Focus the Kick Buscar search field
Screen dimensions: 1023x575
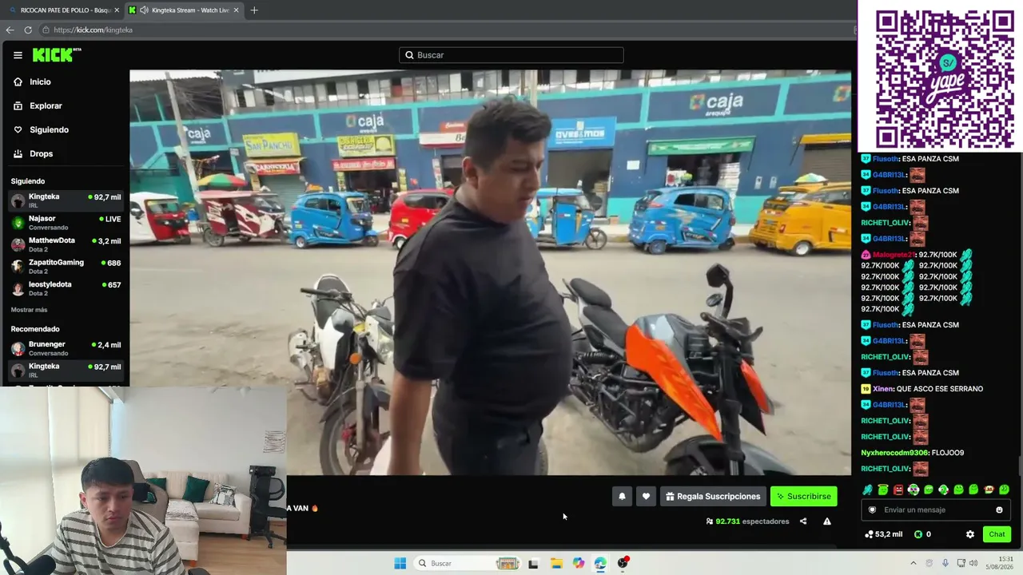click(511, 55)
